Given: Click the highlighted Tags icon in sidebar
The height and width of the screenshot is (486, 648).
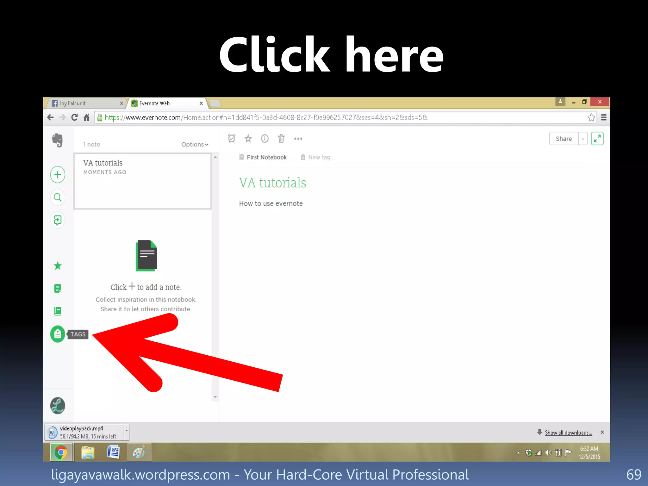Looking at the screenshot, I should 58,334.
